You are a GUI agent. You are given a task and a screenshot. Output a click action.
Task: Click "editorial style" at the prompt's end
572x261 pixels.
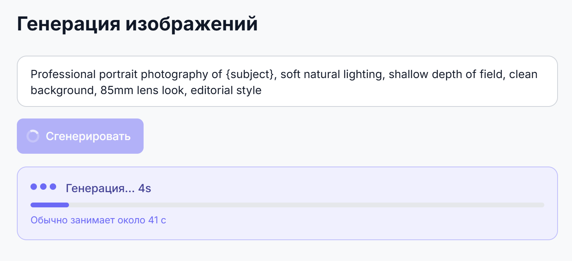pyautogui.click(x=226, y=90)
